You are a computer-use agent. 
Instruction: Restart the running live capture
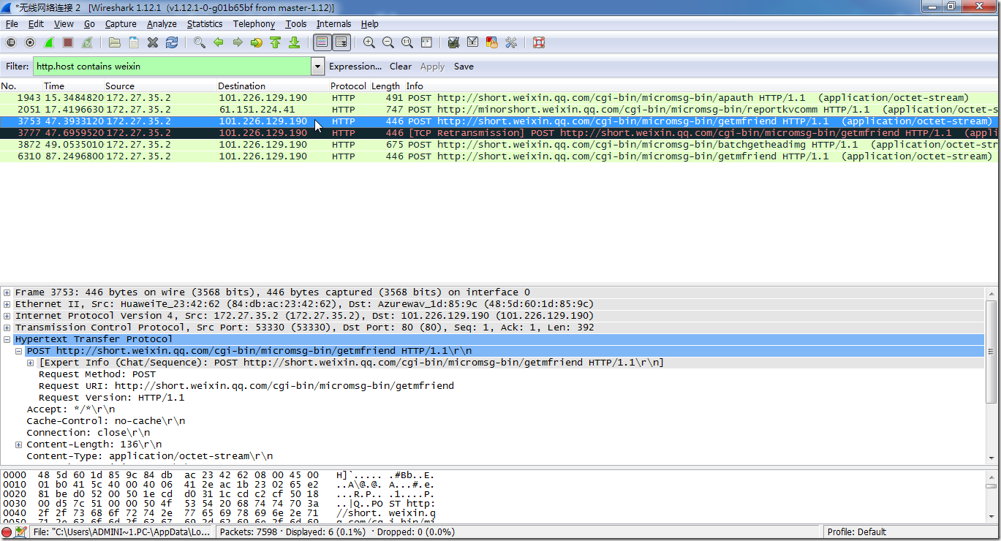[88, 42]
